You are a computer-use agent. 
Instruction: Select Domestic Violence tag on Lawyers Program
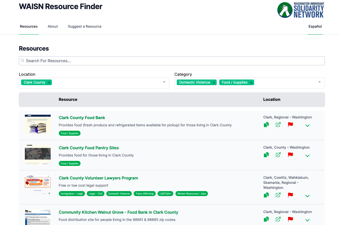[x=119, y=194]
